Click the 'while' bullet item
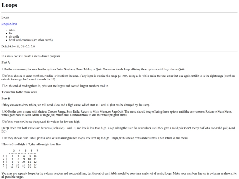Screen dimensions: 239x179 (12, 30)
